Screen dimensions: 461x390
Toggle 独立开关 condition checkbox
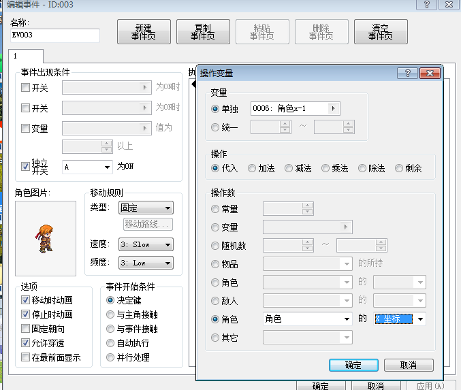[26, 167]
